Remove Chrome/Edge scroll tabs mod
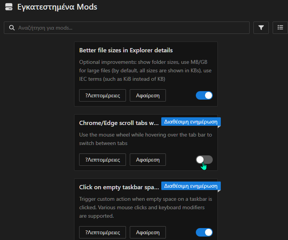This screenshot has height=240, width=288. [147, 160]
